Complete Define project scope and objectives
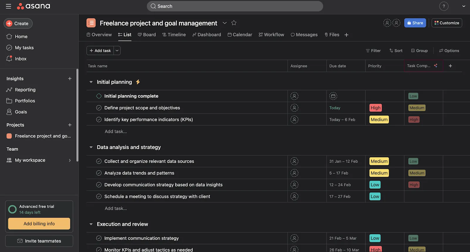The width and height of the screenshot is (470, 252). click(99, 108)
